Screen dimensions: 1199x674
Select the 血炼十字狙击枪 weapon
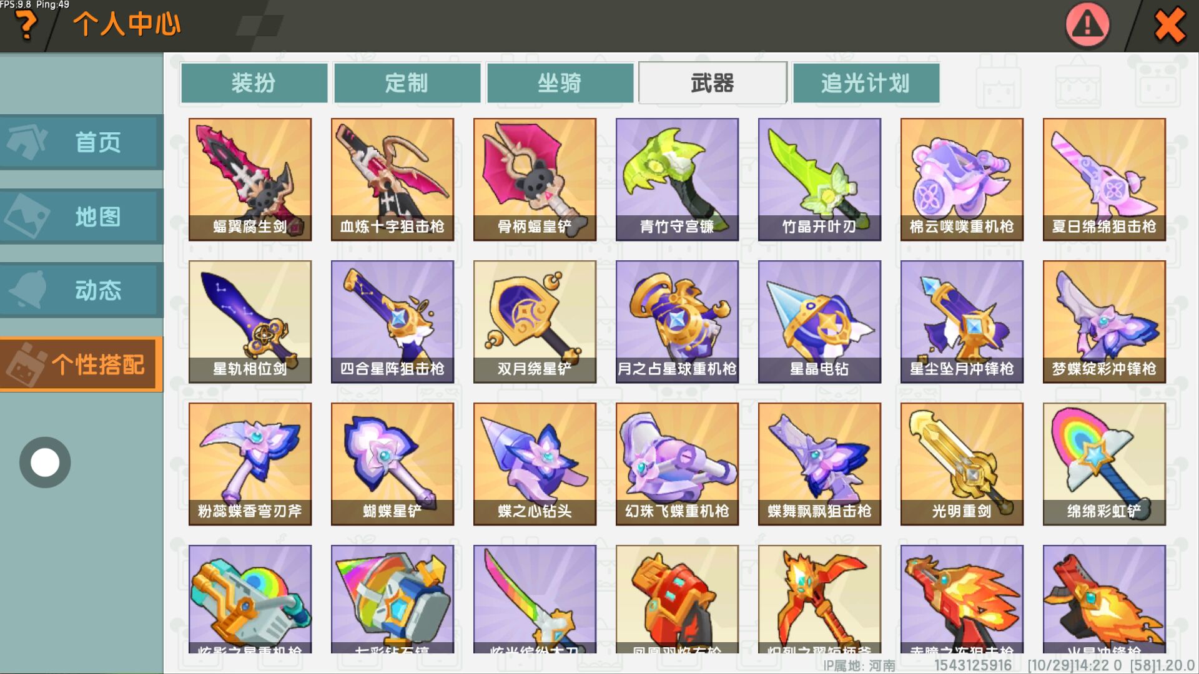click(392, 179)
